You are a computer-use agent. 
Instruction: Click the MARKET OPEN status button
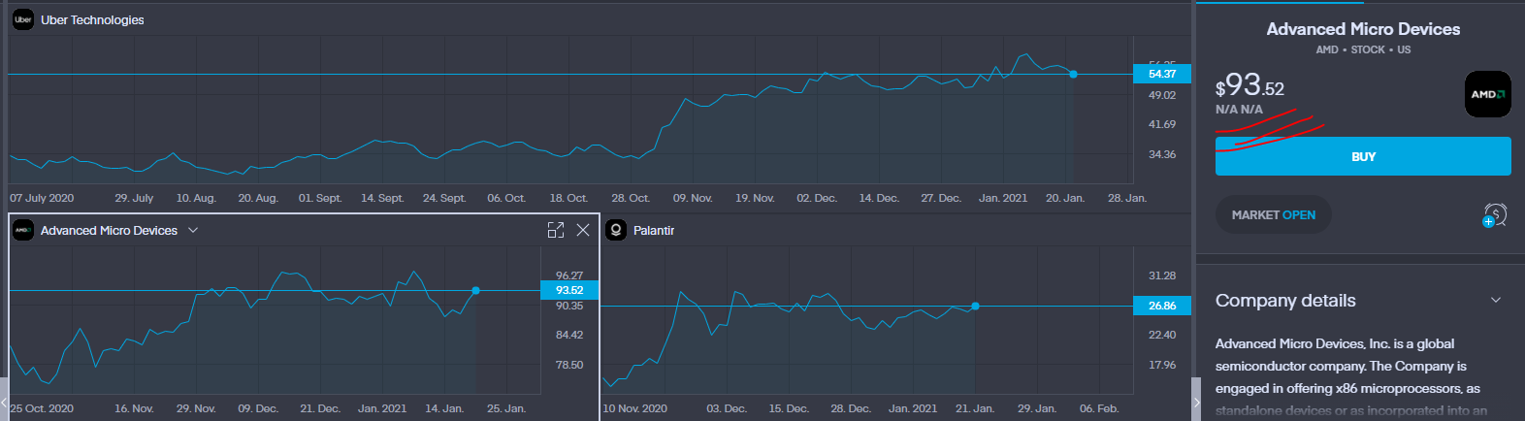coord(1273,215)
